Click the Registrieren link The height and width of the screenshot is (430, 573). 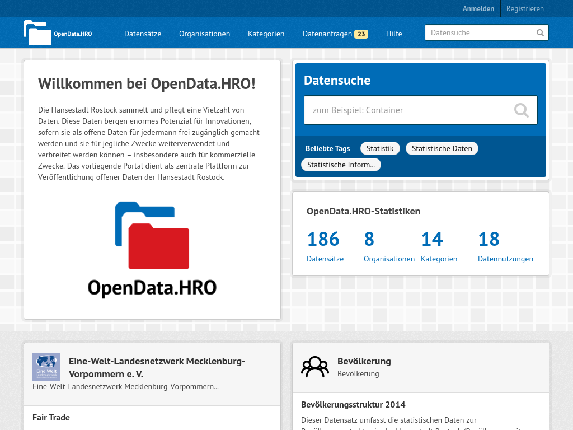(x=525, y=8)
